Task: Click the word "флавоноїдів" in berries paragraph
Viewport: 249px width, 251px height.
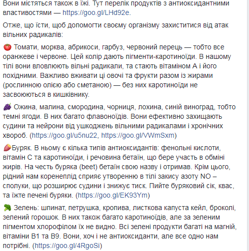Action: pyautogui.click(x=107, y=116)
